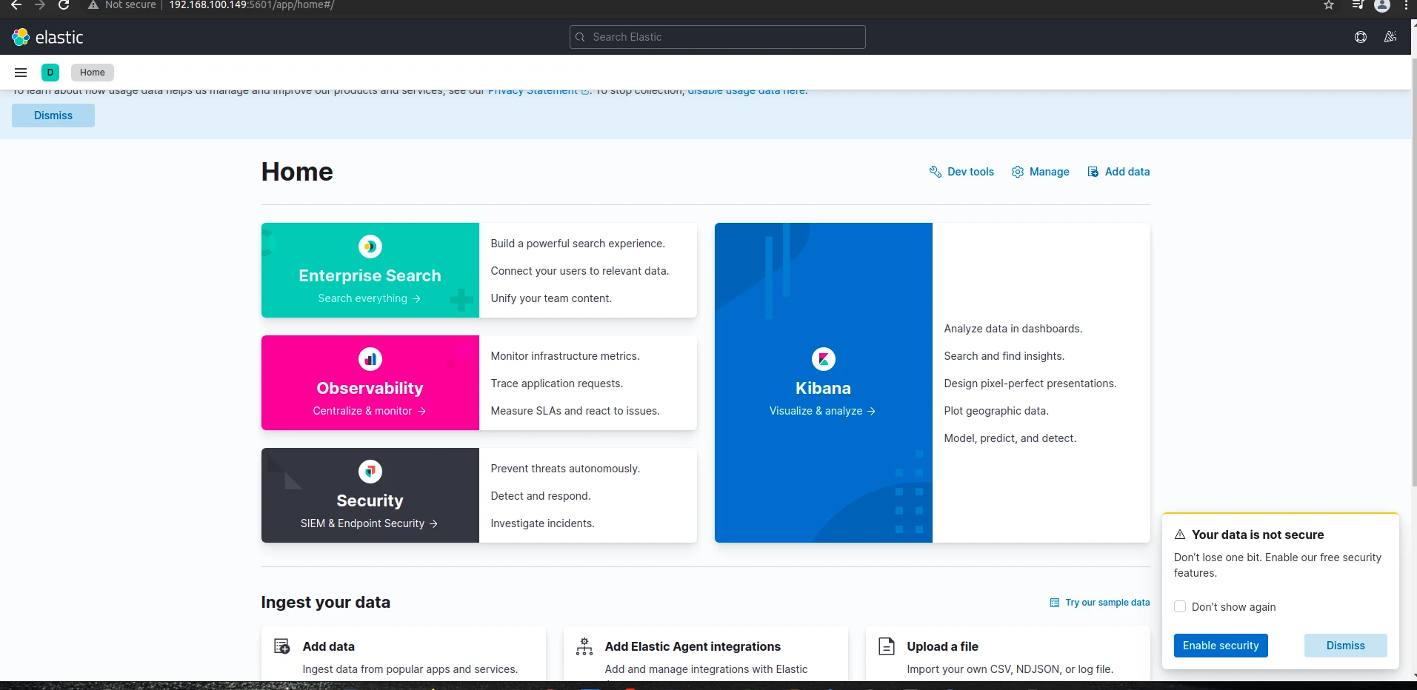Select the Home breadcrumb tab

tap(92, 72)
